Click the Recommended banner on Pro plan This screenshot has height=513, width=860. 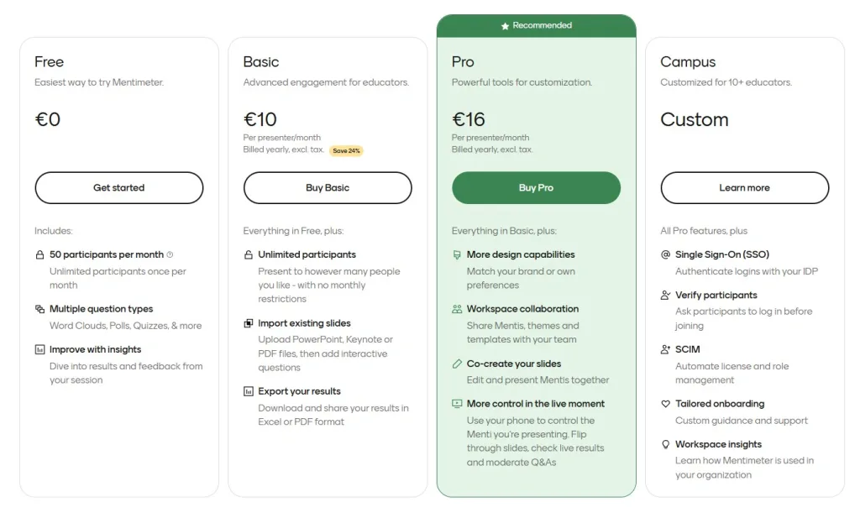click(x=536, y=25)
